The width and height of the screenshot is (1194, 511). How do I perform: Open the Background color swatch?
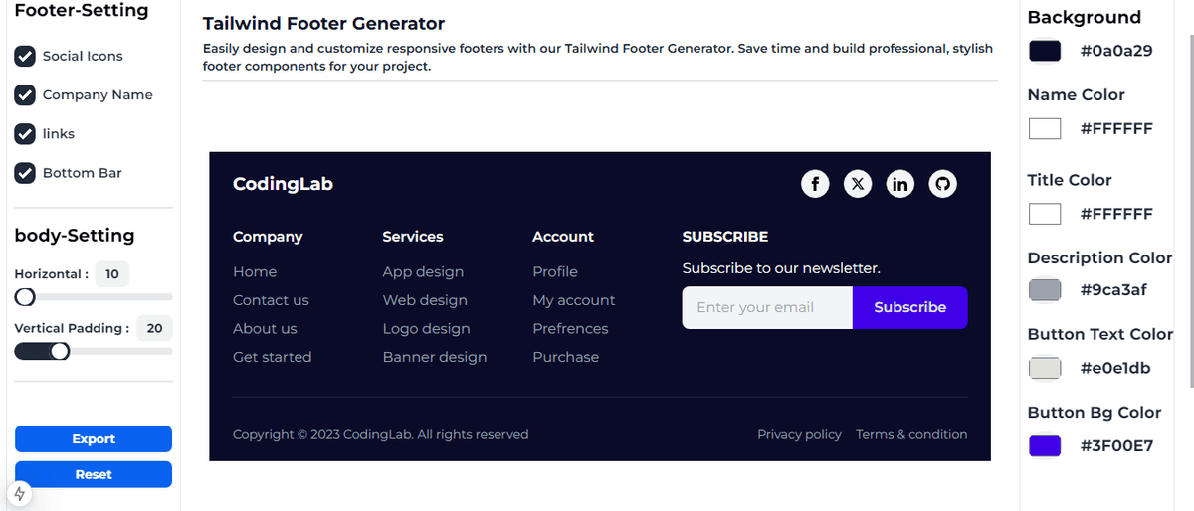[x=1045, y=51]
